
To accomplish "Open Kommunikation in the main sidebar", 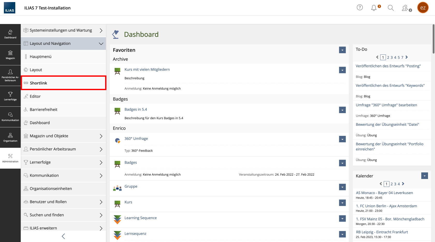I will click(10, 117).
